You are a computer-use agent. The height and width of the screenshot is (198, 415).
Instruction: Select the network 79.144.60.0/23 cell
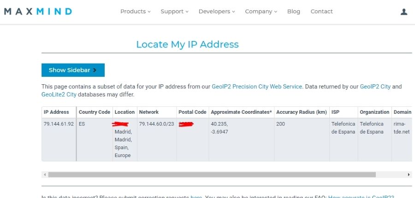(157, 140)
